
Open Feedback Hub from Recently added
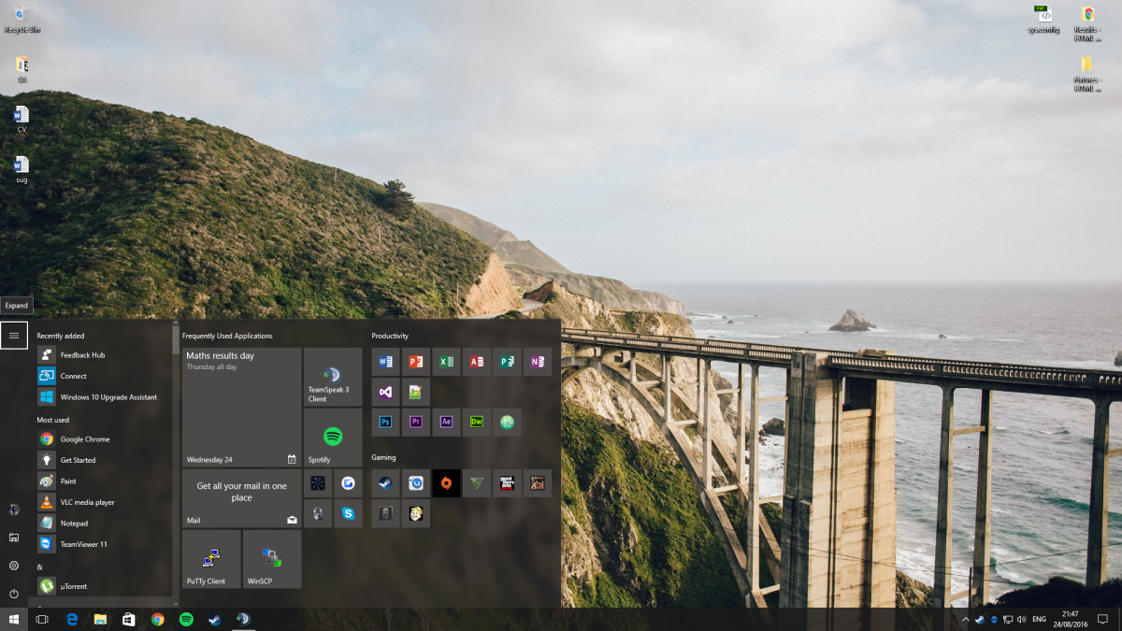[x=103, y=355]
